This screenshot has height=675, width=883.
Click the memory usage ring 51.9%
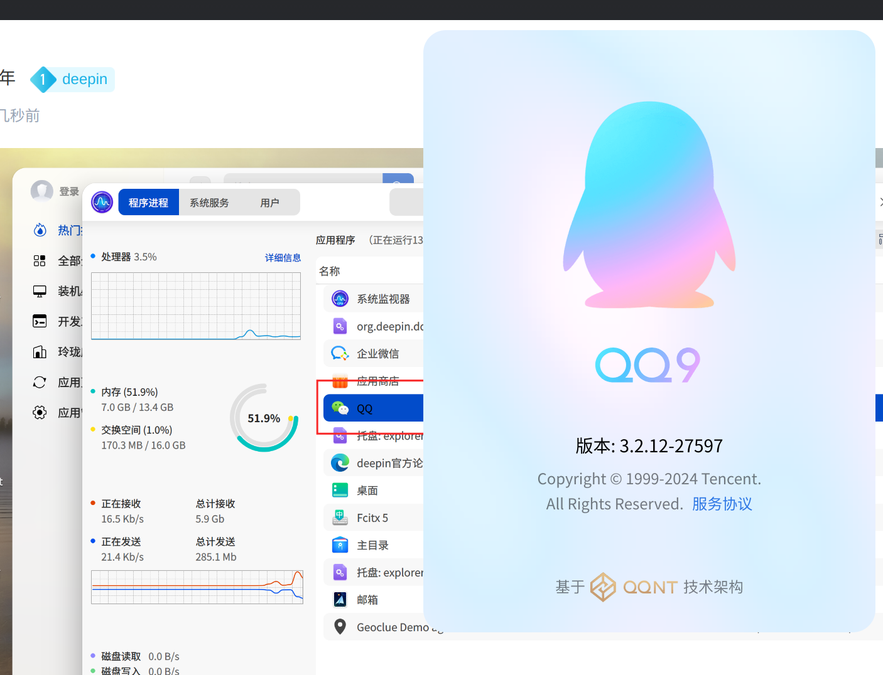pos(264,418)
